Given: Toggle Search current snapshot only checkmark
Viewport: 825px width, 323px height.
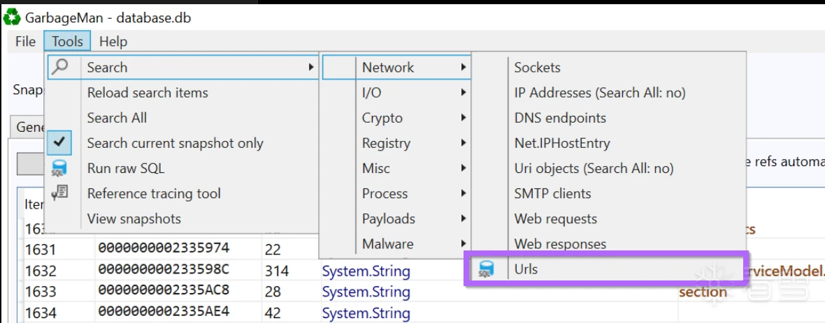Looking at the screenshot, I should [x=60, y=143].
